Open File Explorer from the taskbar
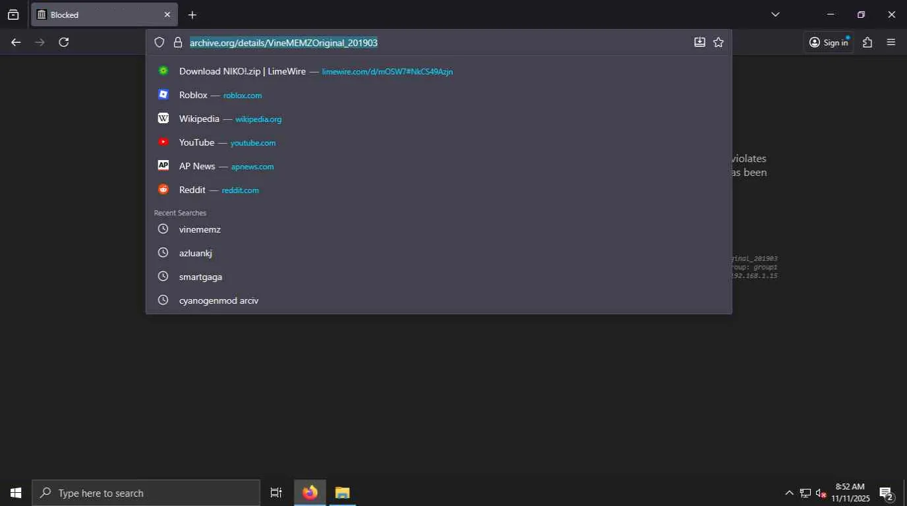Screen dimensions: 907x506 pos(342,493)
